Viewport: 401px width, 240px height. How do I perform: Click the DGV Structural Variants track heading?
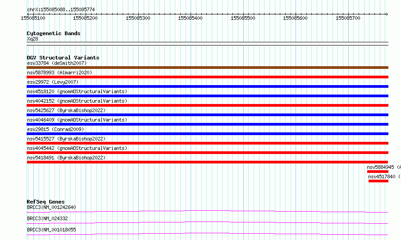[63, 58]
